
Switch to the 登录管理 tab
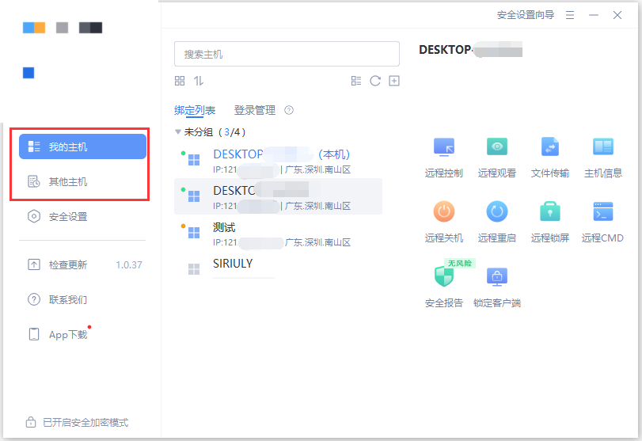[255, 110]
